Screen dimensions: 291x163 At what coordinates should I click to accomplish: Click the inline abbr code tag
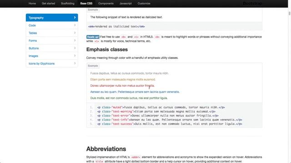[x=135, y=157]
